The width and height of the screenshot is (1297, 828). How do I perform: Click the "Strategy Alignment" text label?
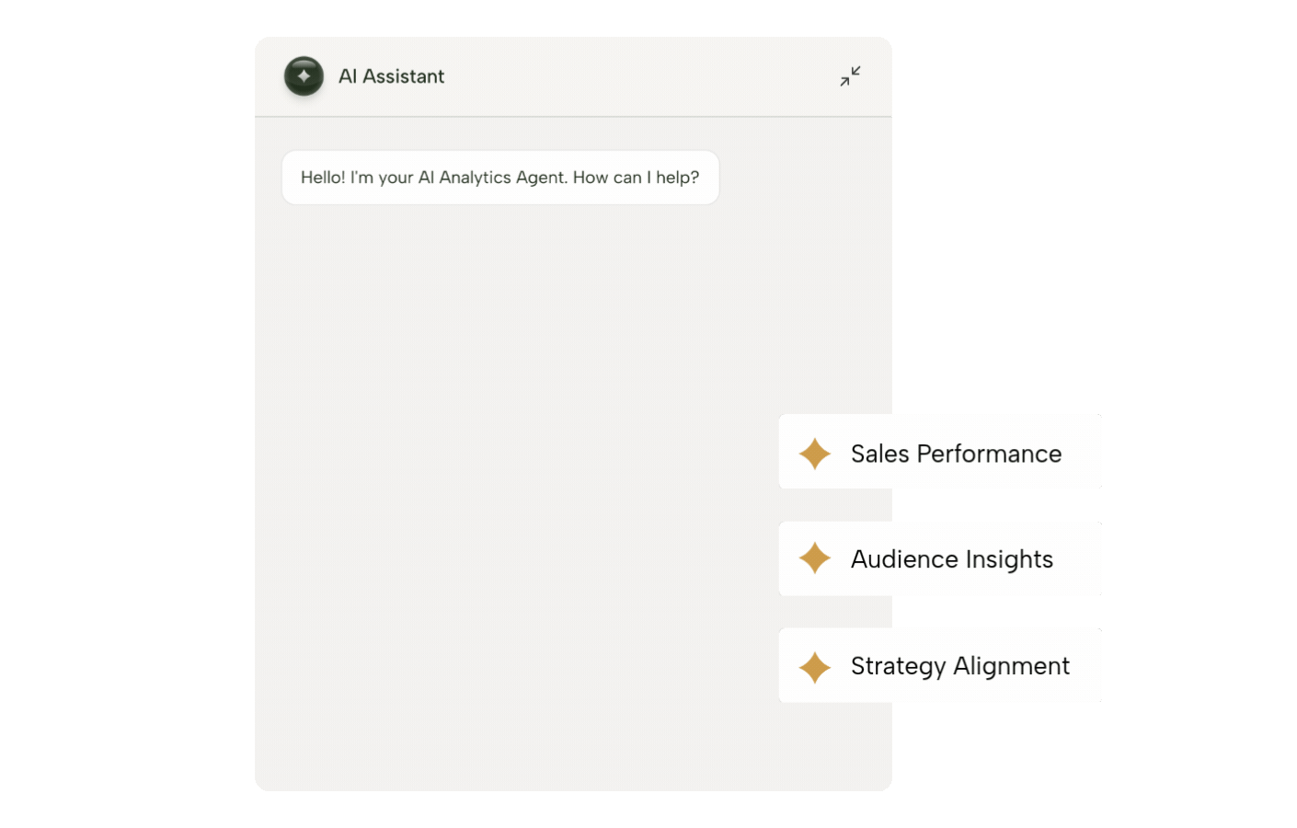959,666
